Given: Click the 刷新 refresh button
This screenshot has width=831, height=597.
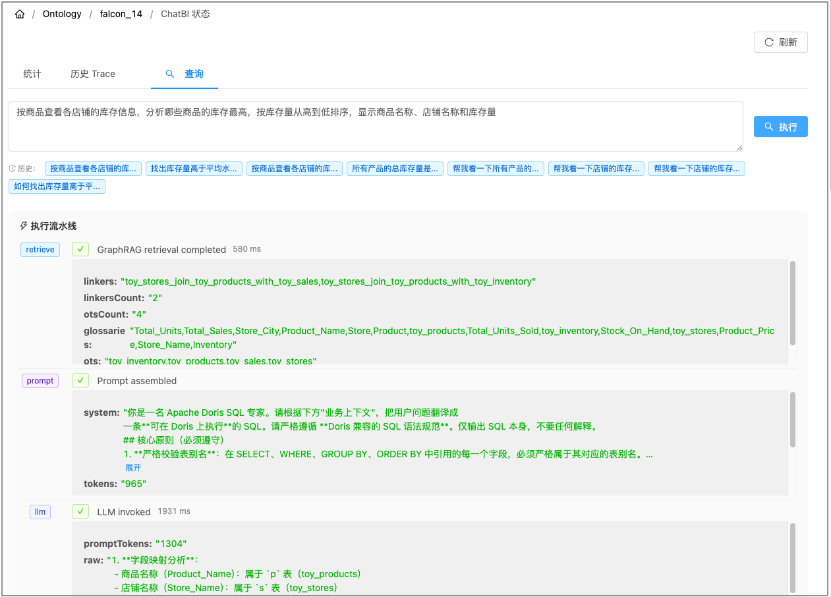Looking at the screenshot, I should [x=781, y=42].
